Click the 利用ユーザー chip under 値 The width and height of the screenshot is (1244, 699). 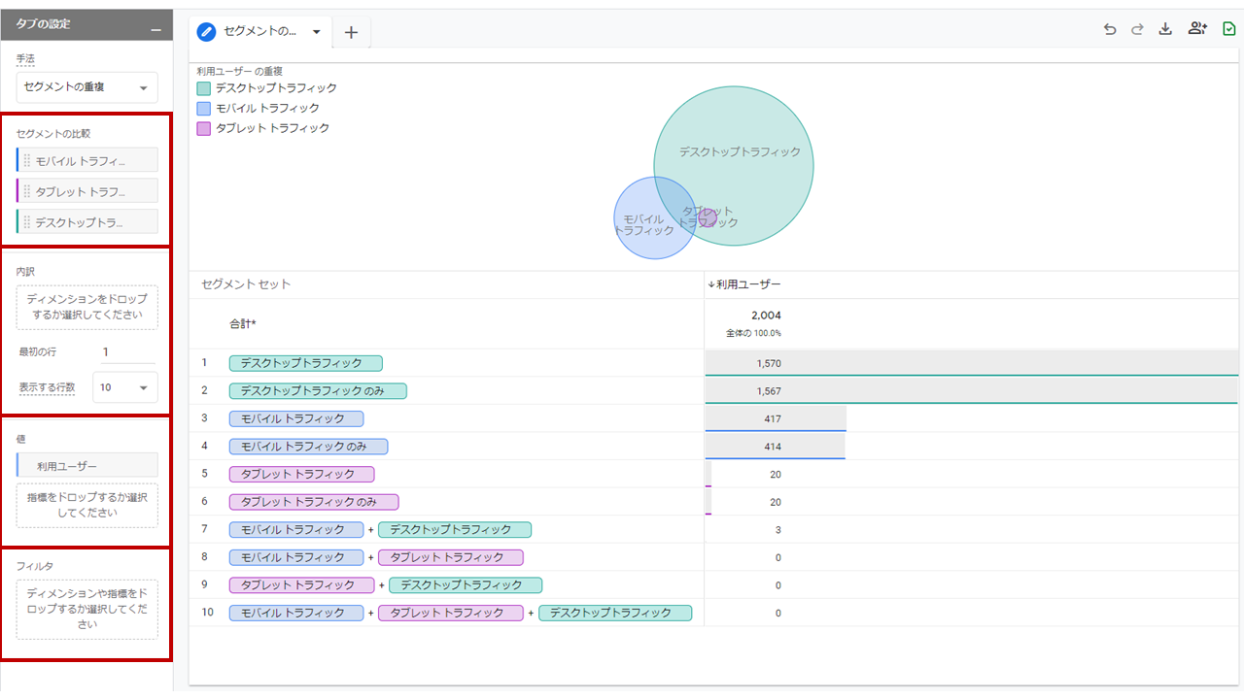click(x=86, y=465)
